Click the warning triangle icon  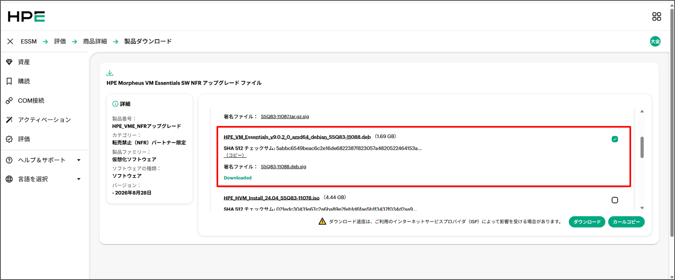tap(322, 222)
